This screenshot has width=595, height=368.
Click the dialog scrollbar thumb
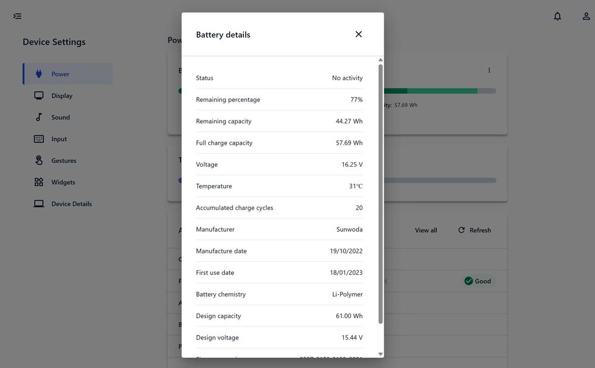tap(380, 194)
